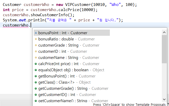Click the "Who" string literal
The width and height of the screenshot is (169, 106).
point(115,5)
